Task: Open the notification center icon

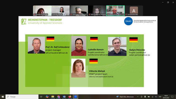Action: (x=172, y=97)
